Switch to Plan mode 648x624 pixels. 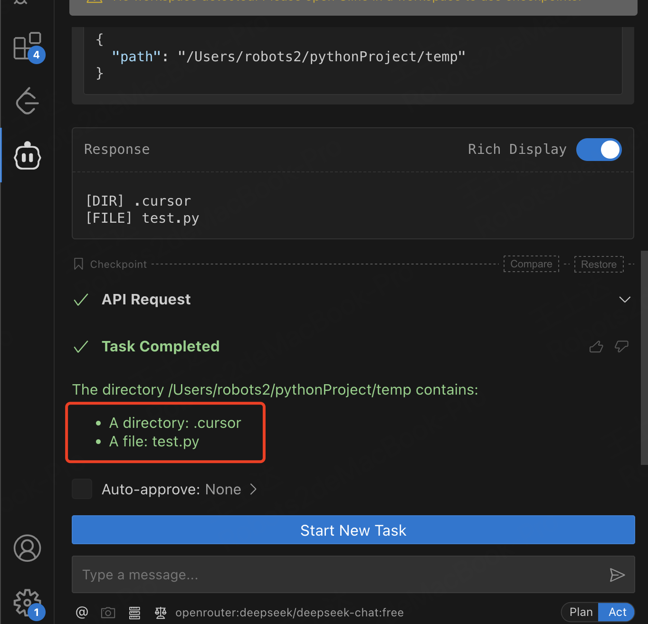(581, 612)
